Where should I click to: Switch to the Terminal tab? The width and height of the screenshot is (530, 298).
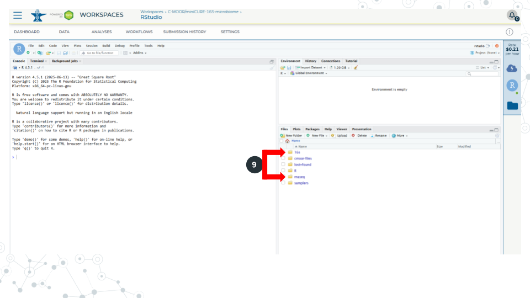37,61
